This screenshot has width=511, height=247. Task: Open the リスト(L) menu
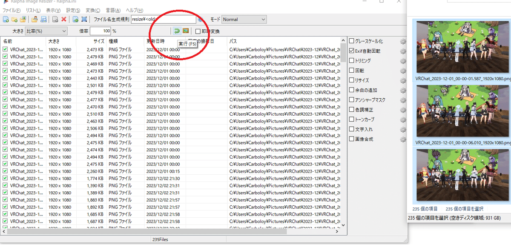[x=33, y=10]
